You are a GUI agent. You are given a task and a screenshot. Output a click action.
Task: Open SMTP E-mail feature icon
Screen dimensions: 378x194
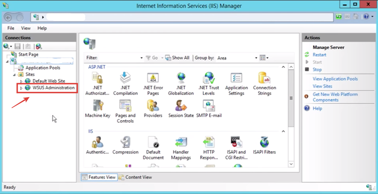(x=209, y=109)
